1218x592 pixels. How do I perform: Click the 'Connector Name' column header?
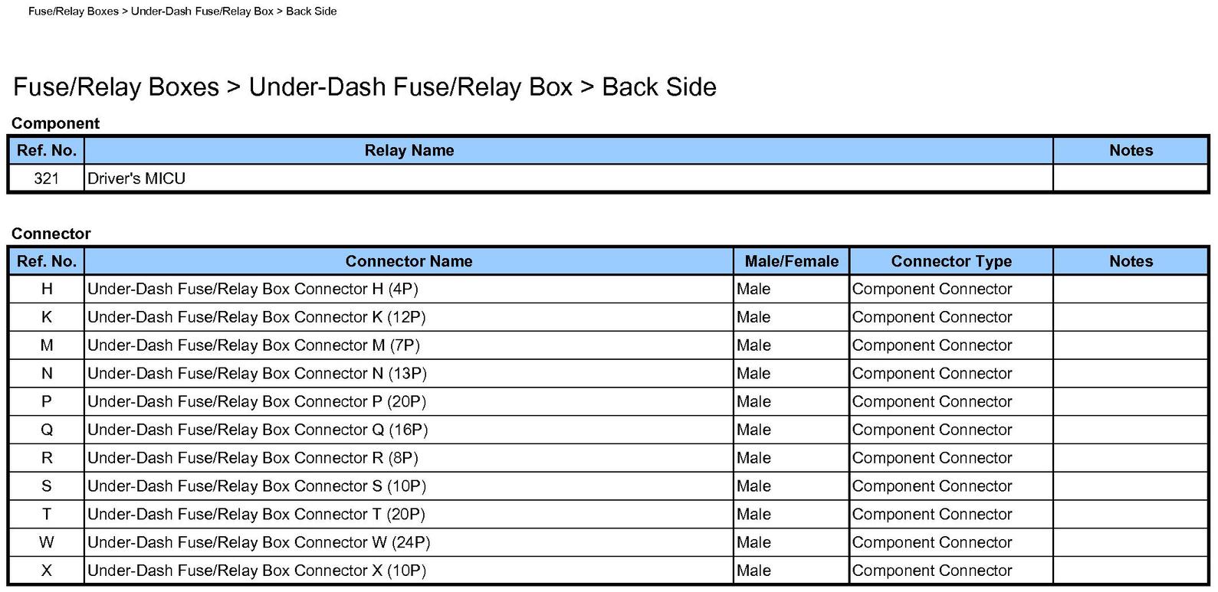409,261
